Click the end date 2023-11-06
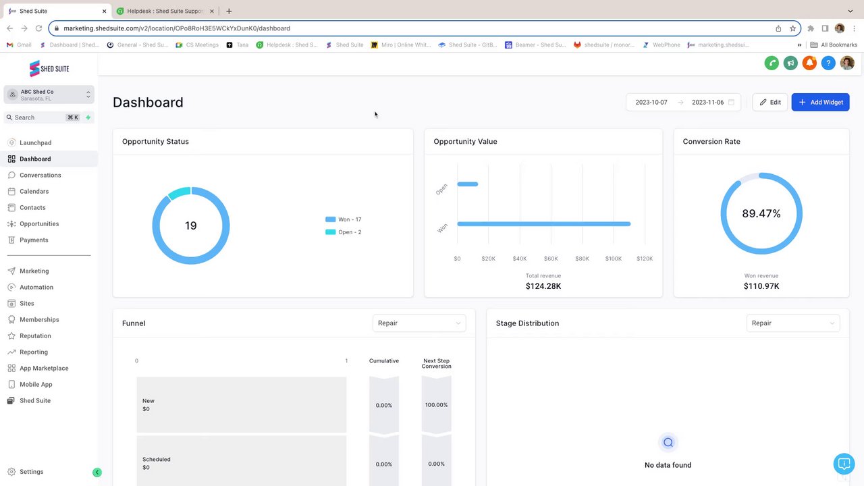The image size is (864, 486). (707, 103)
